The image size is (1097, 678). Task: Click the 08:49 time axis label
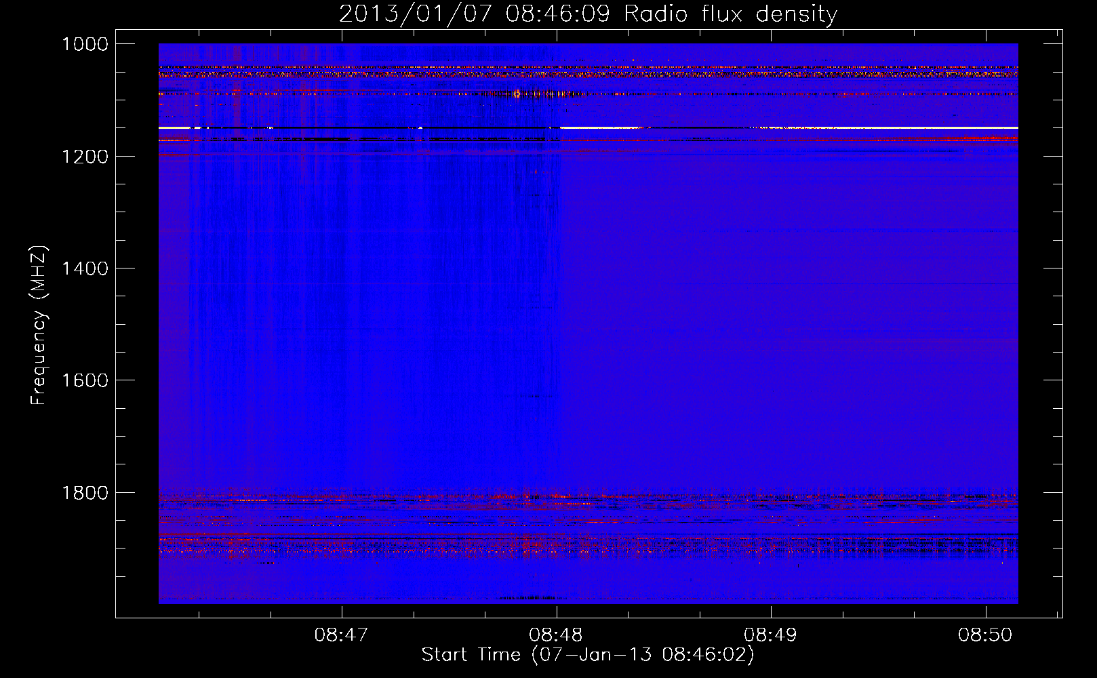(x=770, y=635)
